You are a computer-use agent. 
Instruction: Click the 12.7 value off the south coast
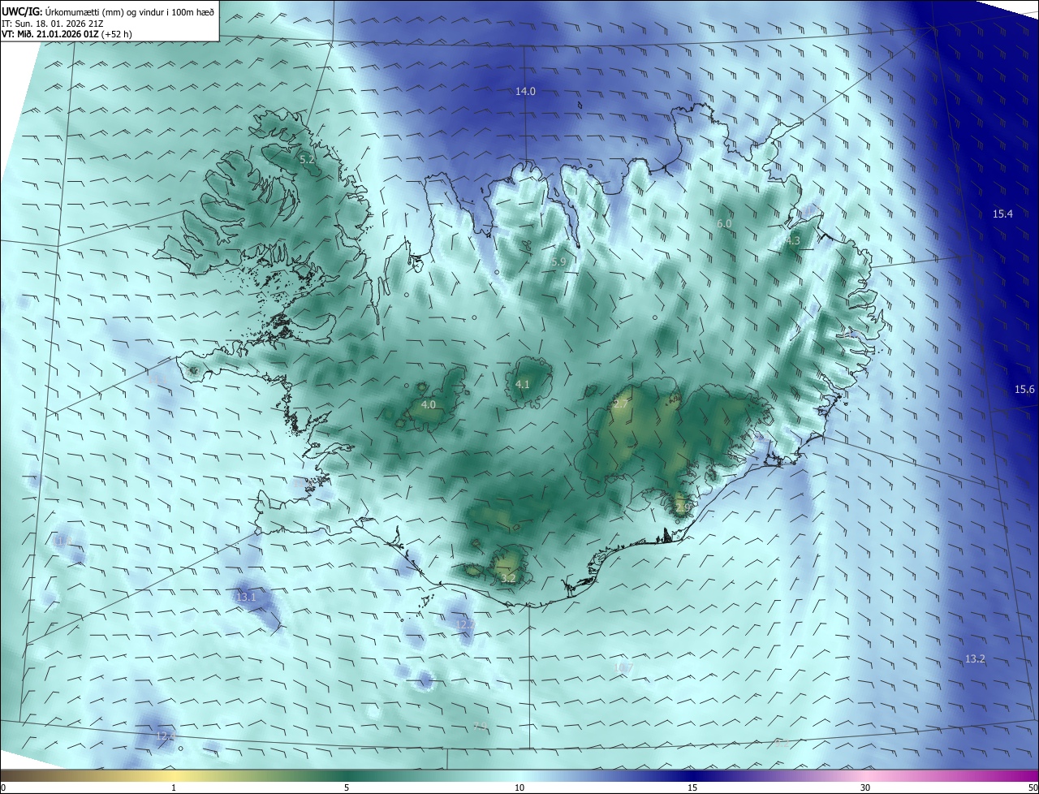[464, 624]
